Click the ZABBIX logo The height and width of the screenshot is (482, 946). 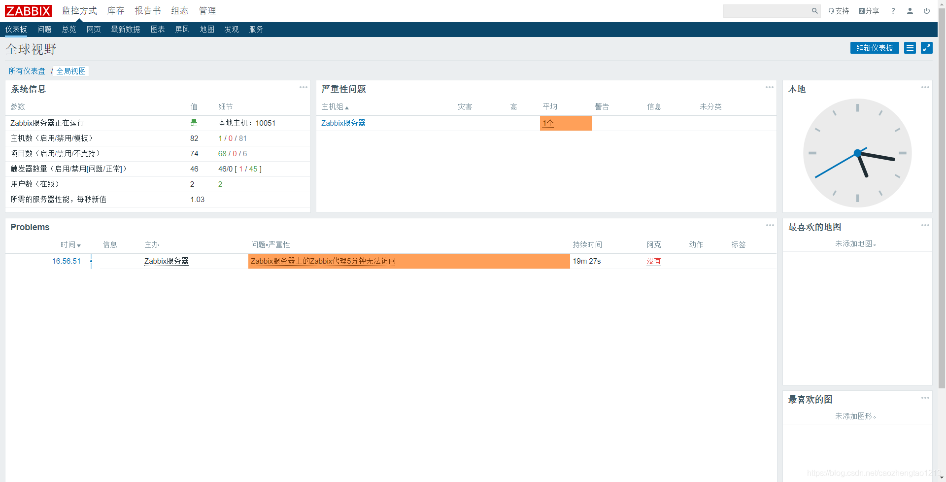point(28,11)
